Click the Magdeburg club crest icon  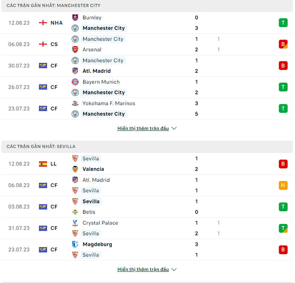75,244
